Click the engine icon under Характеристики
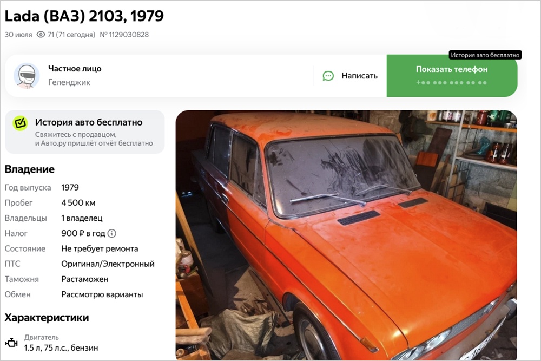 click(11, 343)
